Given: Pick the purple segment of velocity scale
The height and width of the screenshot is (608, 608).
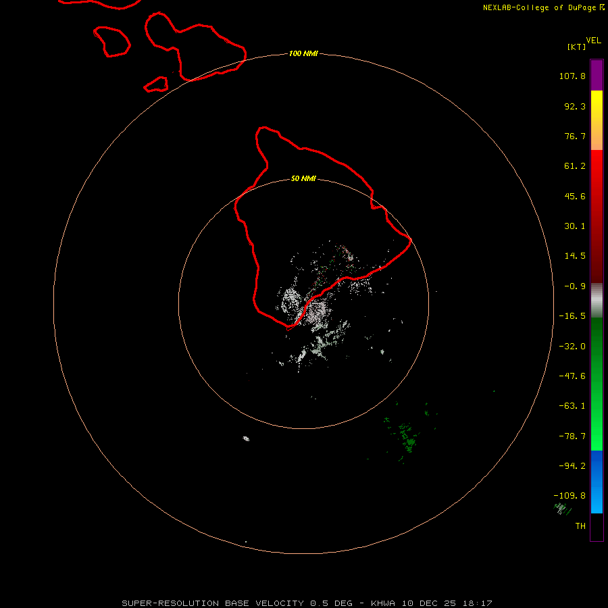Looking at the screenshot, I should coord(597,75).
